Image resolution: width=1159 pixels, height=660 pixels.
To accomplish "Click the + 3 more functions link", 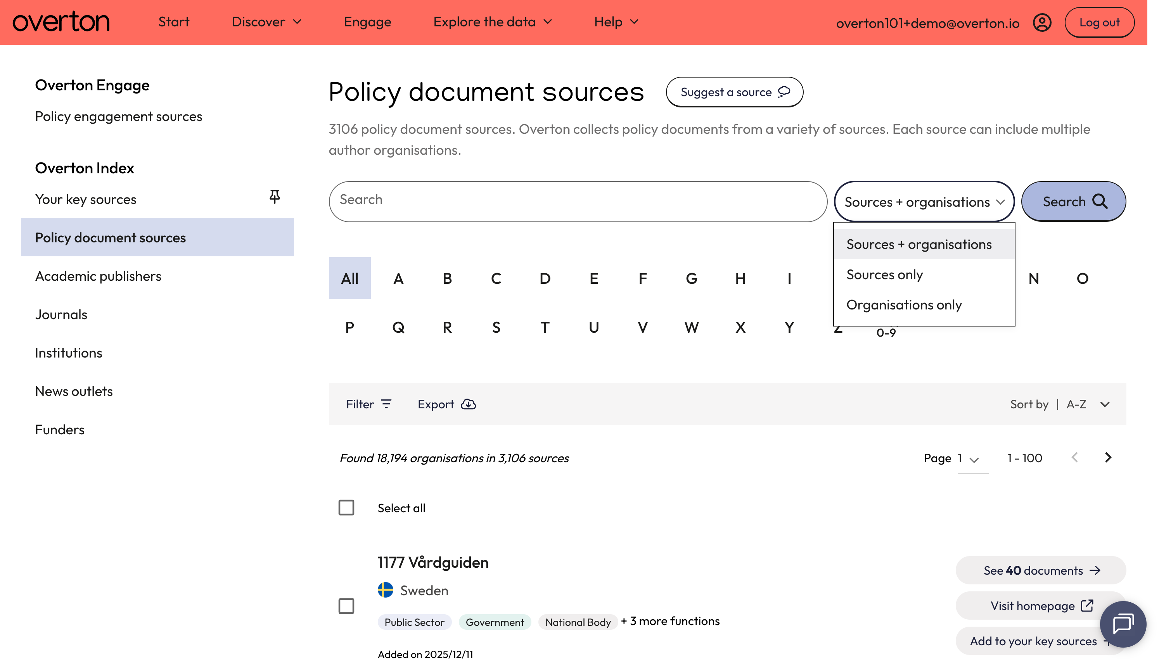I will click(x=670, y=621).
